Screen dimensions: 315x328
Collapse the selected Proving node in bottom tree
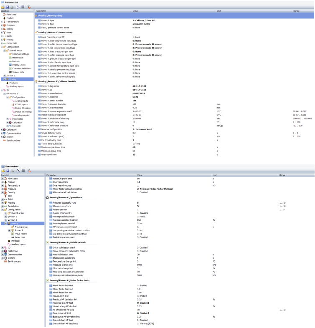6,223
